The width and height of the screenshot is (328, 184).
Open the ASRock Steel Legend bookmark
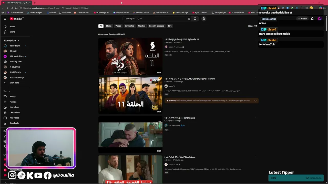coord(181,13)
